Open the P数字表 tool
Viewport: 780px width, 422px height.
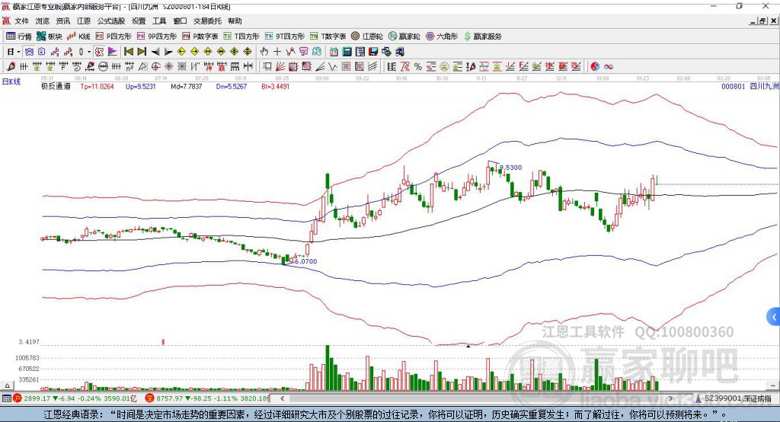[x=200, y=37]
